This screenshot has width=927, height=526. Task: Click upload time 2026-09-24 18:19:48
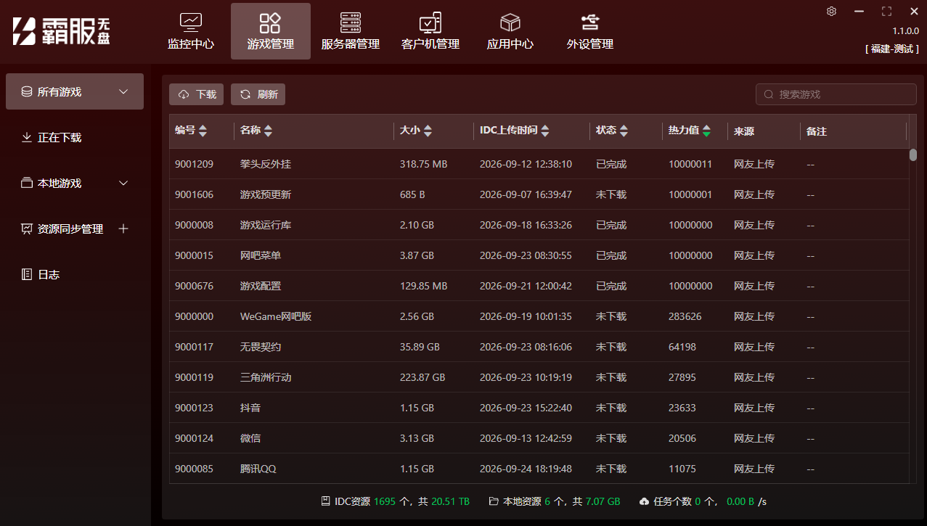(526, 469)
